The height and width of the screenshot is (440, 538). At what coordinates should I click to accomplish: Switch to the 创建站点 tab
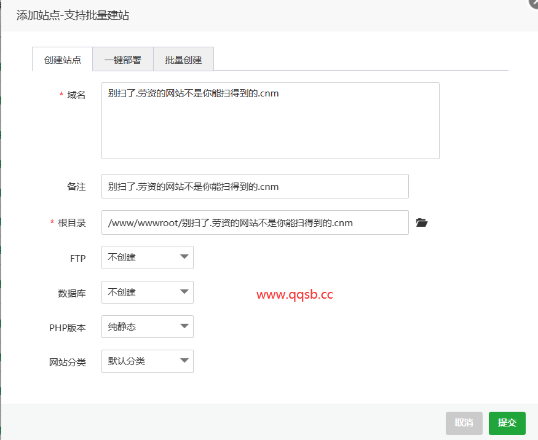63,60
